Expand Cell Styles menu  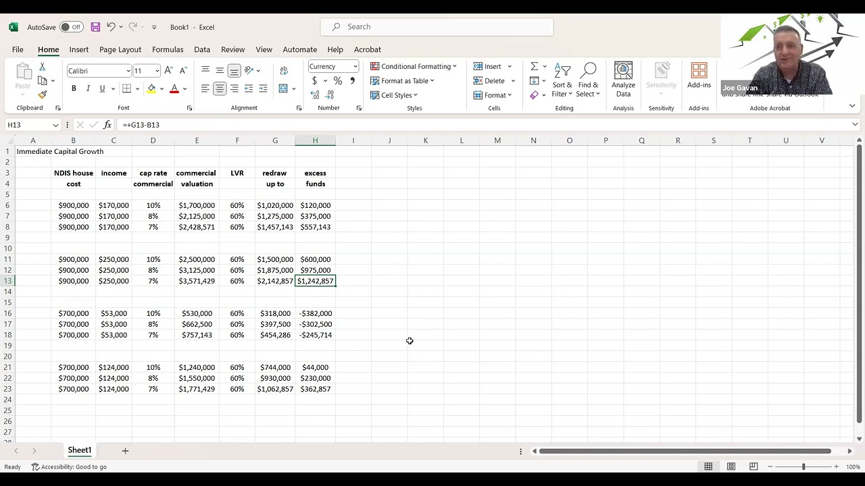point(394,95)
